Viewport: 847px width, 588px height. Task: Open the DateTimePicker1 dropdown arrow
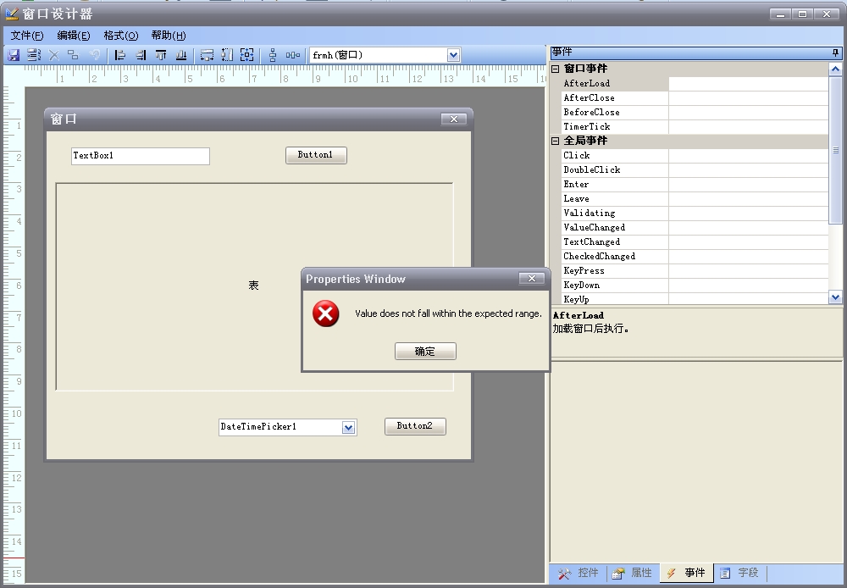click(x=348, y=428)
